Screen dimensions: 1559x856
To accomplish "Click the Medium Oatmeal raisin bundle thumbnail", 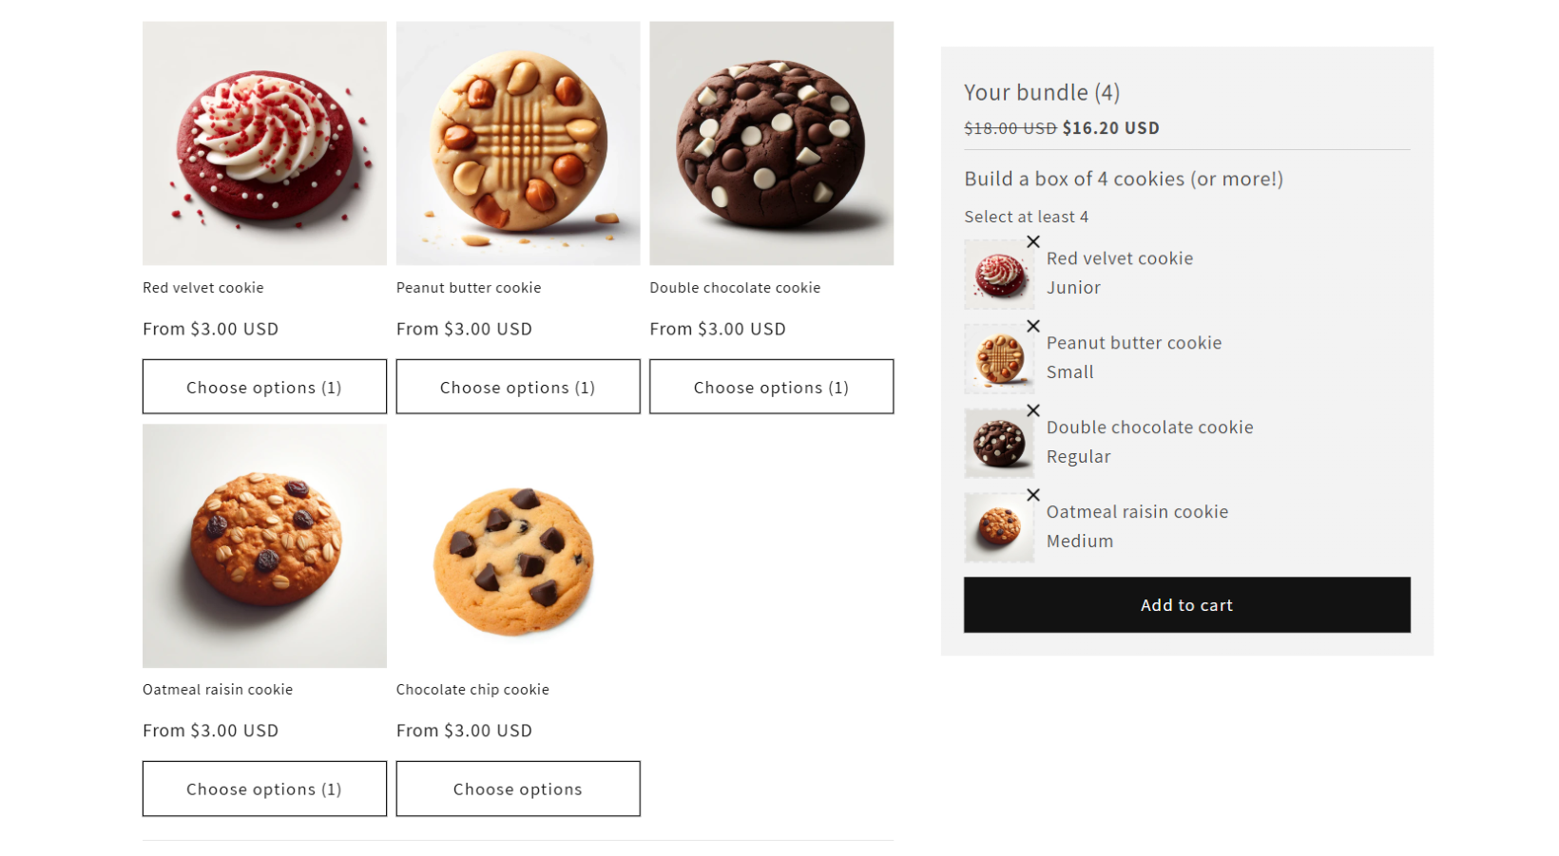I will 999,526.
